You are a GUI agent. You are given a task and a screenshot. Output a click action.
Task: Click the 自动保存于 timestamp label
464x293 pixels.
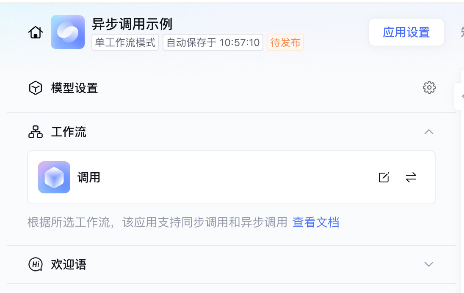tap(213, 43)
